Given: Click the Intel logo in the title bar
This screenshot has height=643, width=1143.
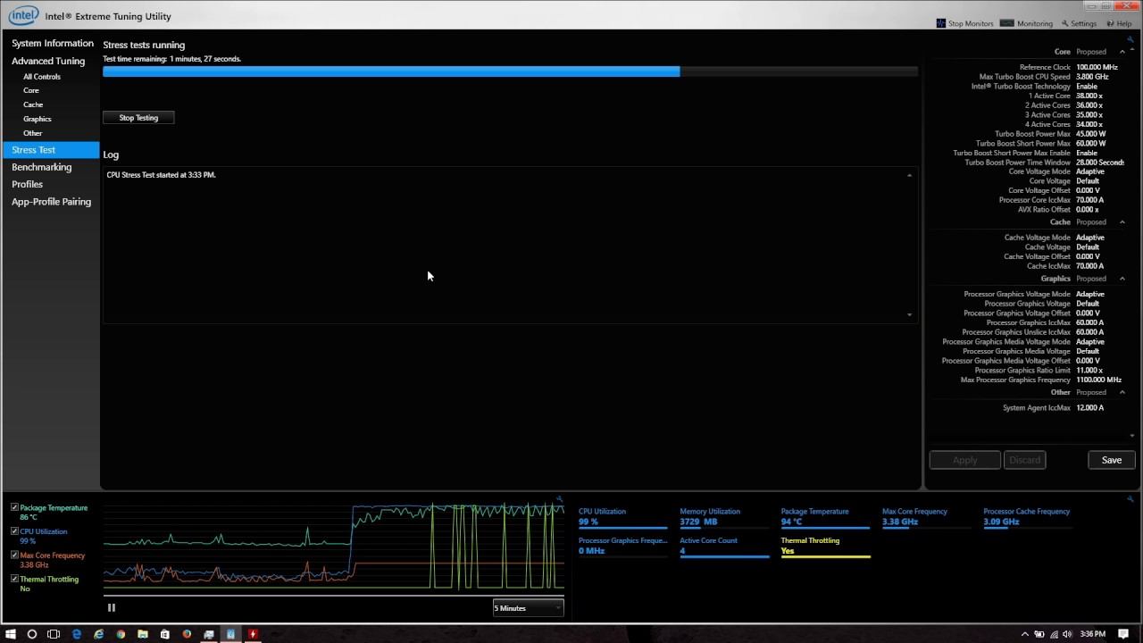Looking at the screenshot, I should 24,15.
